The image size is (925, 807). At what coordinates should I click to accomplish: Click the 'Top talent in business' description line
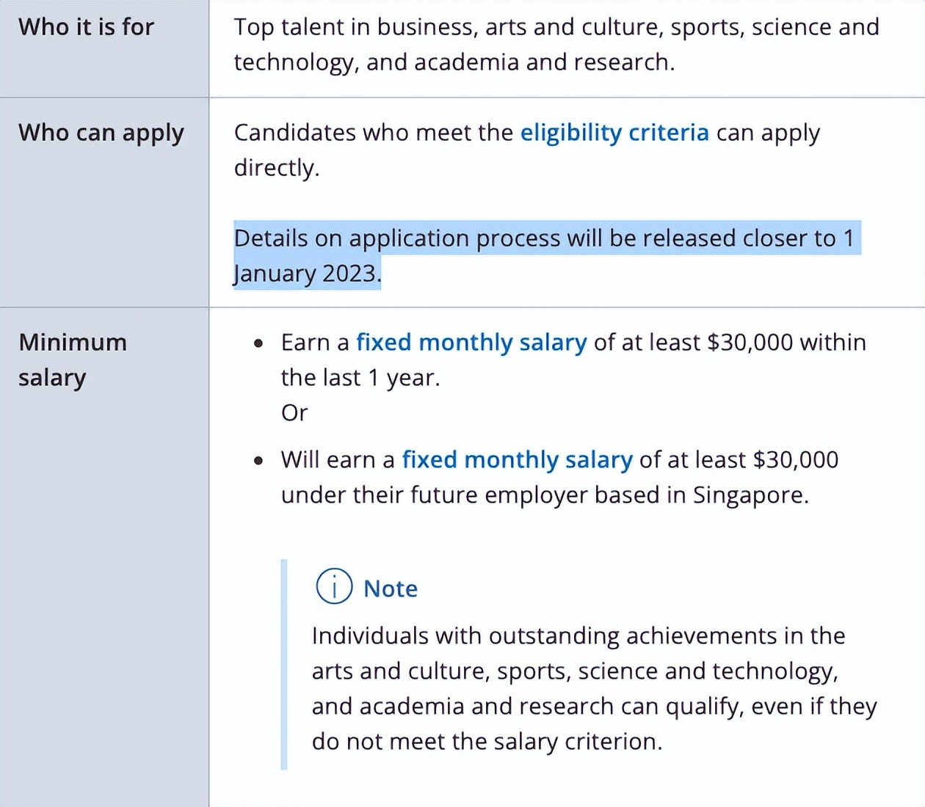click(556, 27)
